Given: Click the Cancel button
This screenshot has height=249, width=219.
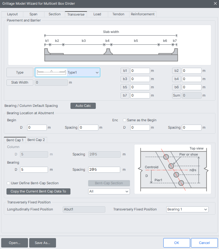Looking at the screenshot, I should [x=204, y=243].
